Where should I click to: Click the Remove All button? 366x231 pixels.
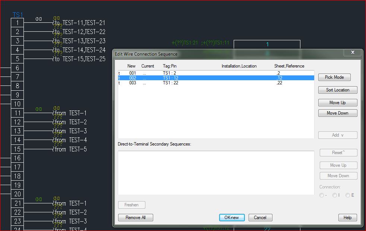click(136, 218)
